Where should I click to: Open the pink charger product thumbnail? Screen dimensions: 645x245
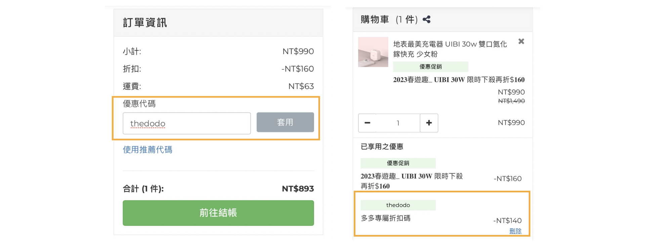coord(373,52)
